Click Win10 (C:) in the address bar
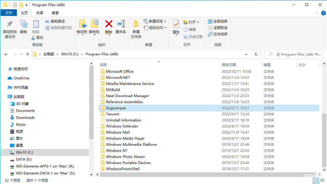 click(x=70, y=54)
